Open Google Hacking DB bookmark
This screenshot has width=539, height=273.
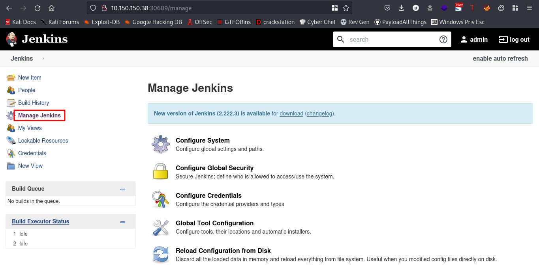pos(153,22)
